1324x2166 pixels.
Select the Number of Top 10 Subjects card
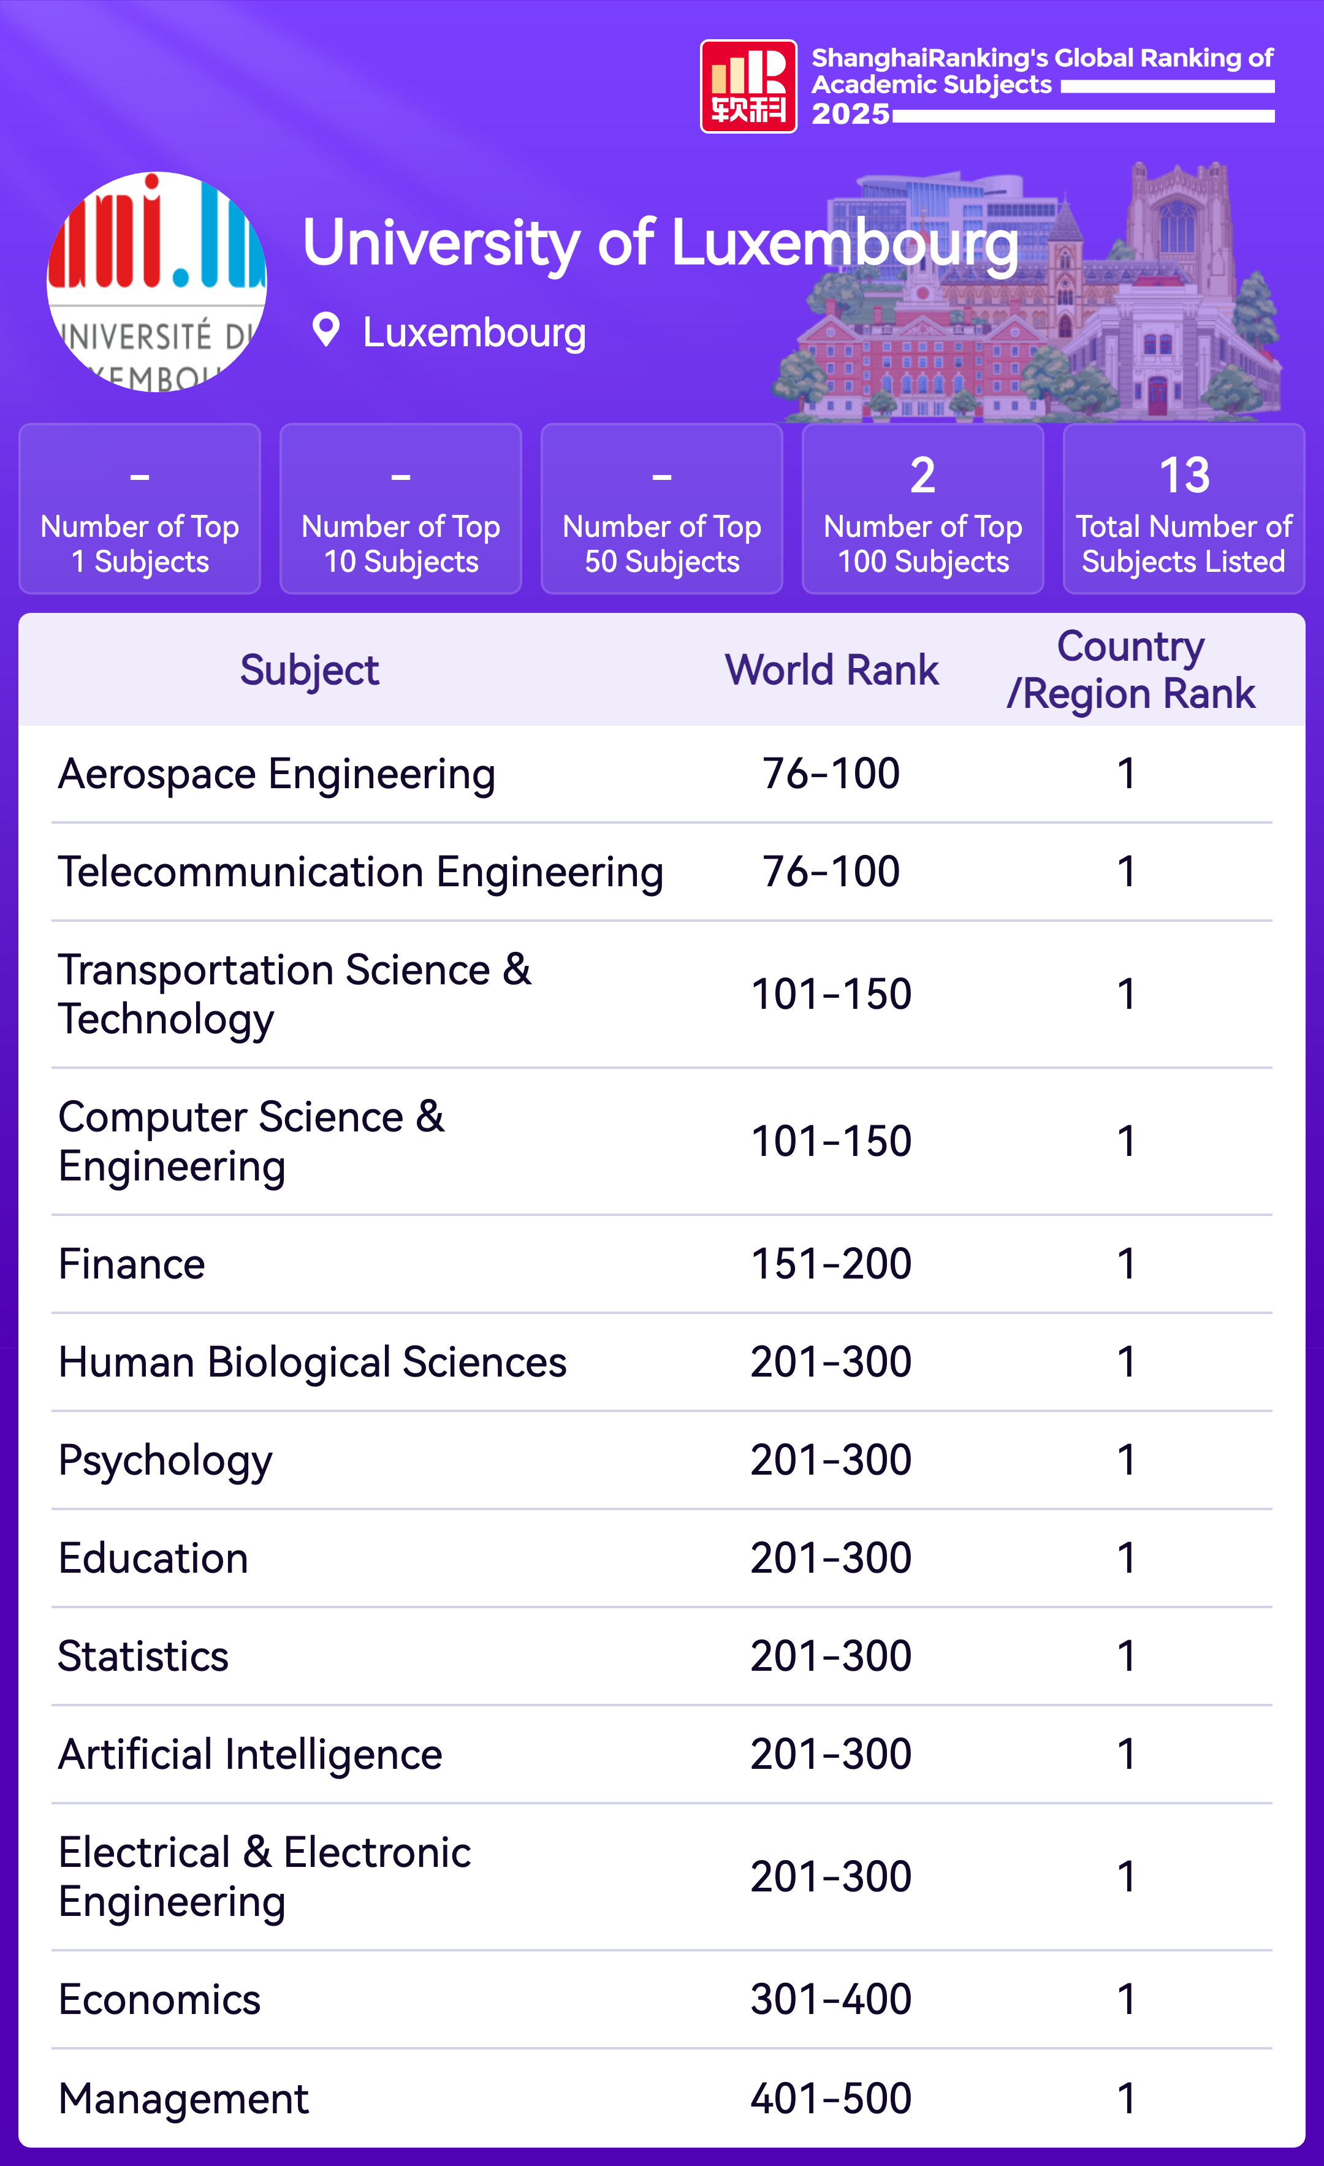(x=401, y=509)
